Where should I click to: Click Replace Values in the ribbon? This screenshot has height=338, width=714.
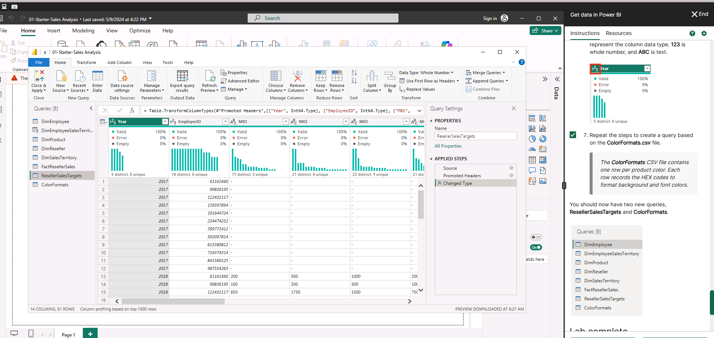pos(417,90)
